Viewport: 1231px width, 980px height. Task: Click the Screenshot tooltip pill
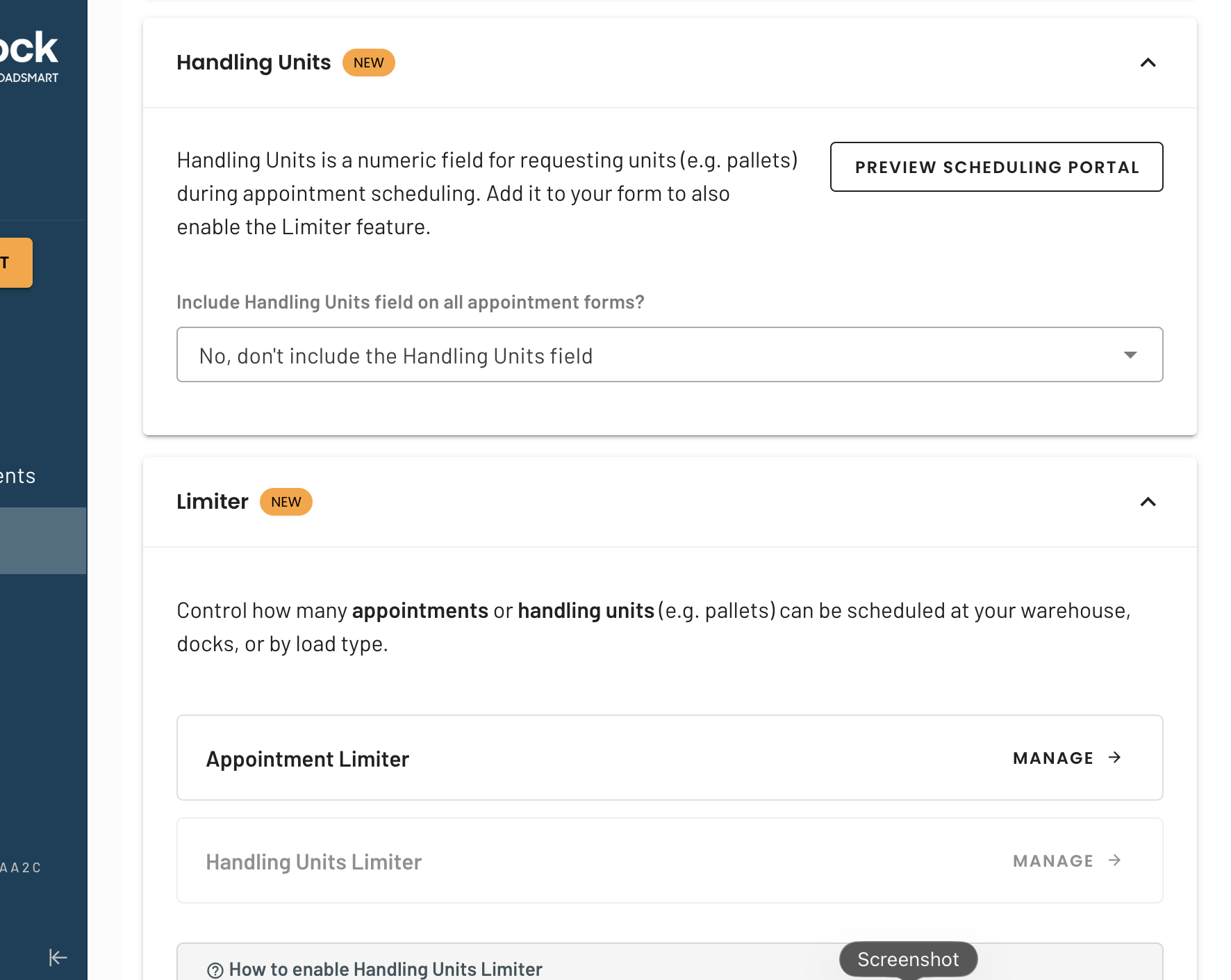[x=908, y=959]
